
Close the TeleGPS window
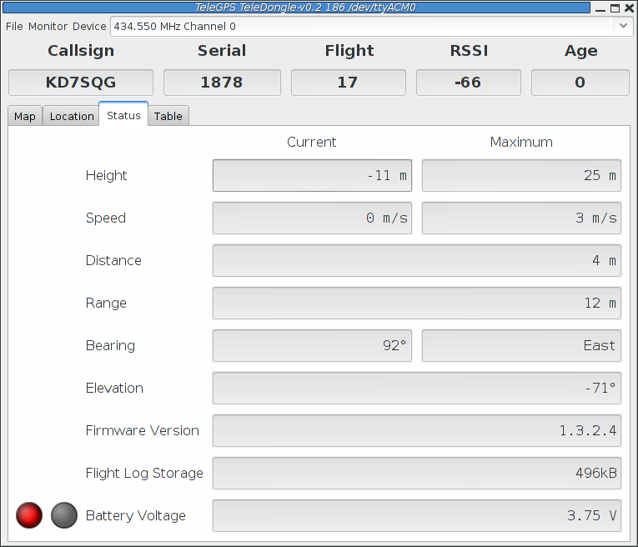(x=629, y=8)
